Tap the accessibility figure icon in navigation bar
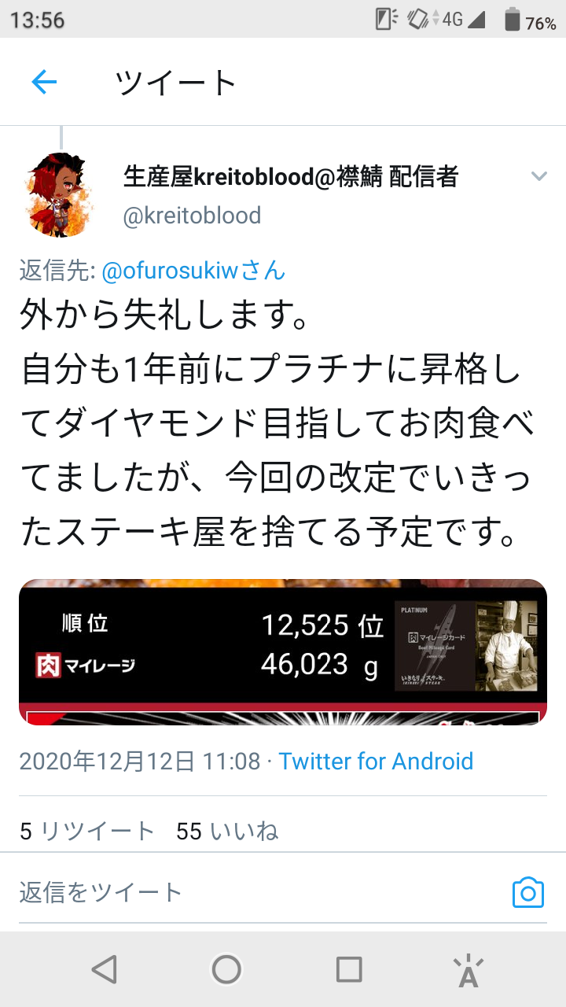Image resolution: width=566 pixels, height=1007 pixels. [469, 971]
